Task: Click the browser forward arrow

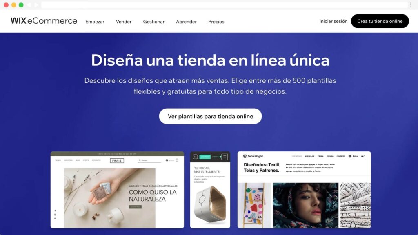Action: point(36,5)
